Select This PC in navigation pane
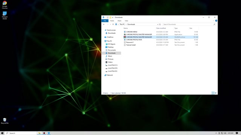The width and height of the screenshot is (241, 135). pyautogui.click(x=109, y=41)
